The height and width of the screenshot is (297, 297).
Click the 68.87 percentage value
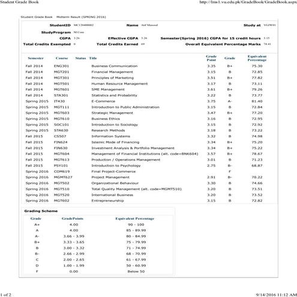(x=257, y=166)
